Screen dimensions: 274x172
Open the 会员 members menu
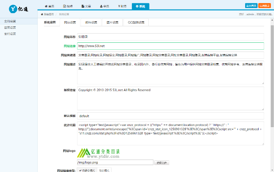pos(104,6)
